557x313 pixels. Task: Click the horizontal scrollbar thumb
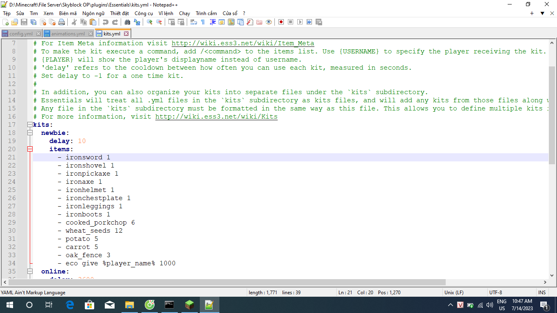[x=226, y=282]
